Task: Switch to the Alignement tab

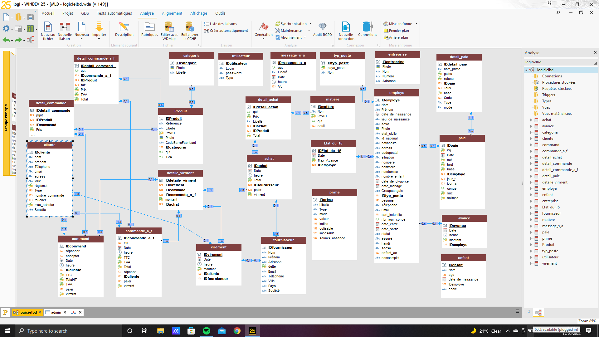Action: (172, 13)
